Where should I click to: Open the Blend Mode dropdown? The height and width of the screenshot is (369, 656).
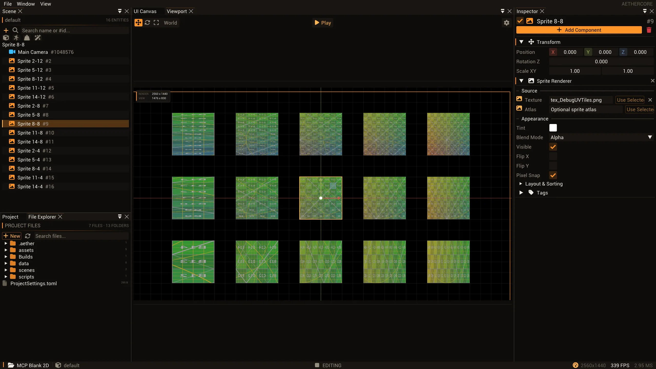pyautogui.click(x=601, y=137)
